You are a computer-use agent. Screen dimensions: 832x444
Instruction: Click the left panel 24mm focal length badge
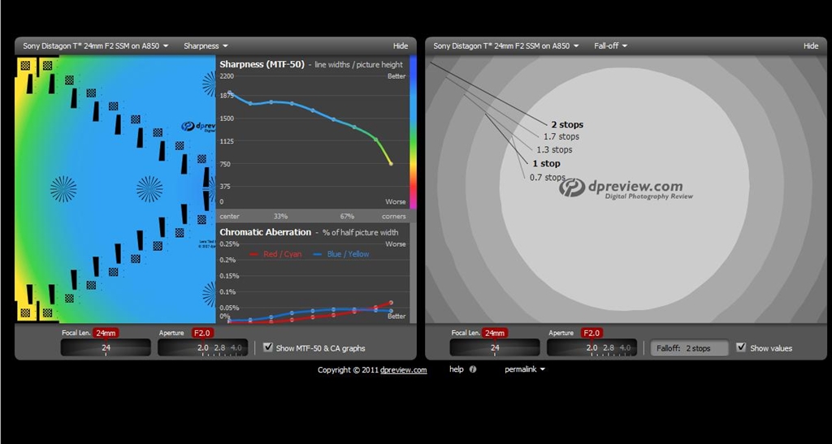click(106, 334)
